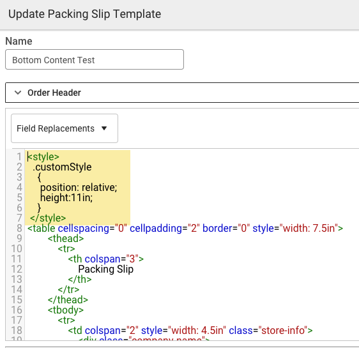Click the closing '</style>' tag on line 7

pos(48,218)
